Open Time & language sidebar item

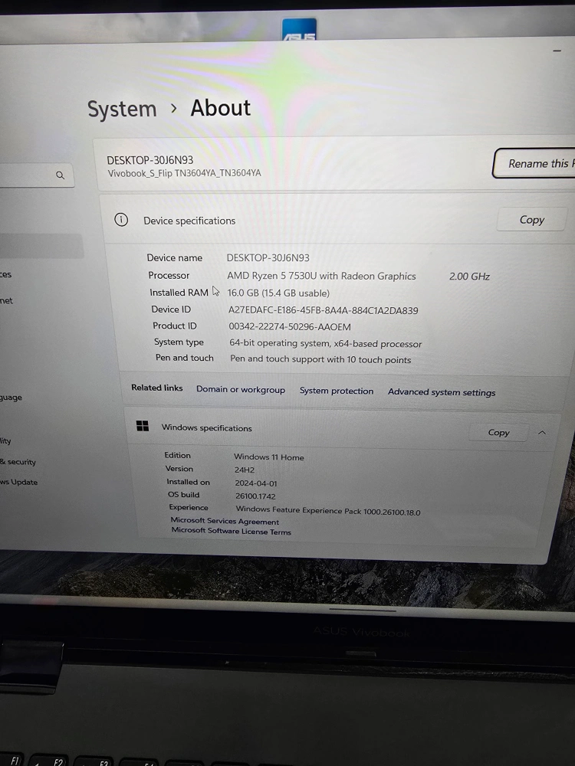point(11,397)
